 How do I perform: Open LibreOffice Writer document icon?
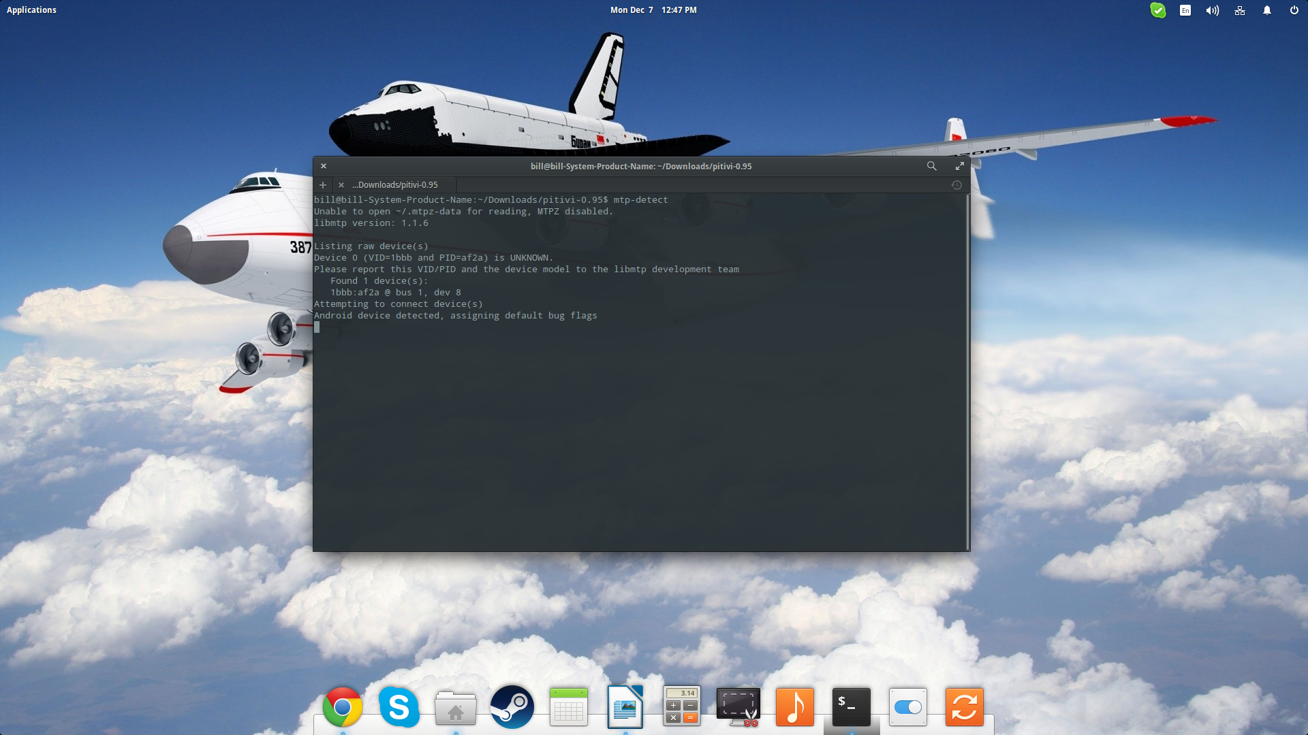pos(625,707)
